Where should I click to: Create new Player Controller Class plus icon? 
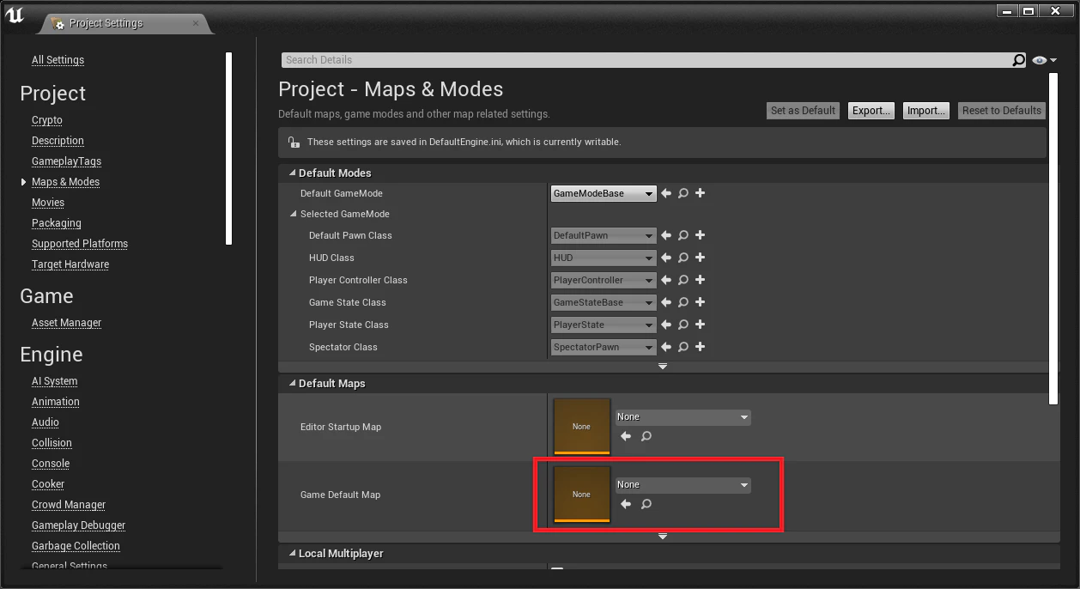tap(701, 280)
